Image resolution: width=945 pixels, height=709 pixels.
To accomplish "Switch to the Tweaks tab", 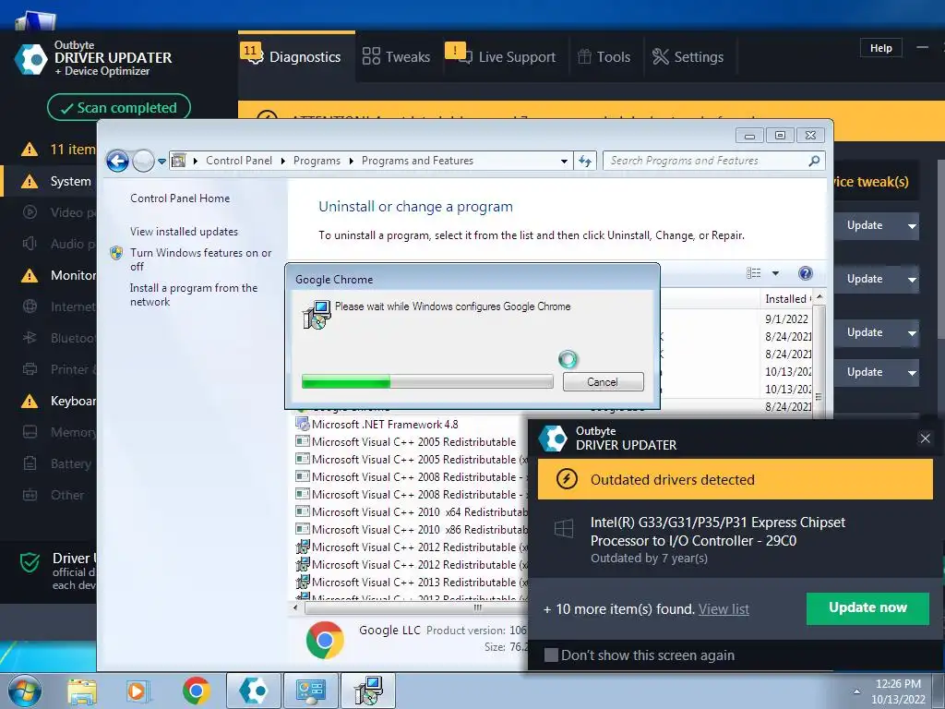I will (x=396, y=56).
